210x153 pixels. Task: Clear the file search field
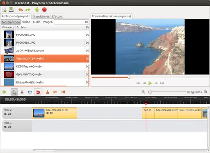(87, 22)
